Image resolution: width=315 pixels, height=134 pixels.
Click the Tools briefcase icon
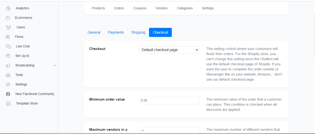(x=8, y=75)
